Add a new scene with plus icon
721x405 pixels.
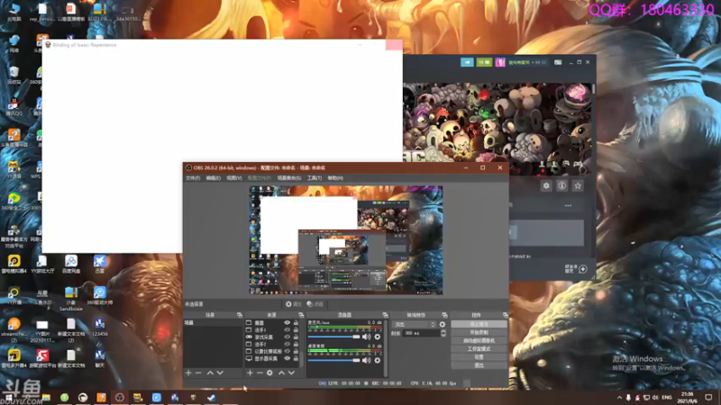coord(188,373)
